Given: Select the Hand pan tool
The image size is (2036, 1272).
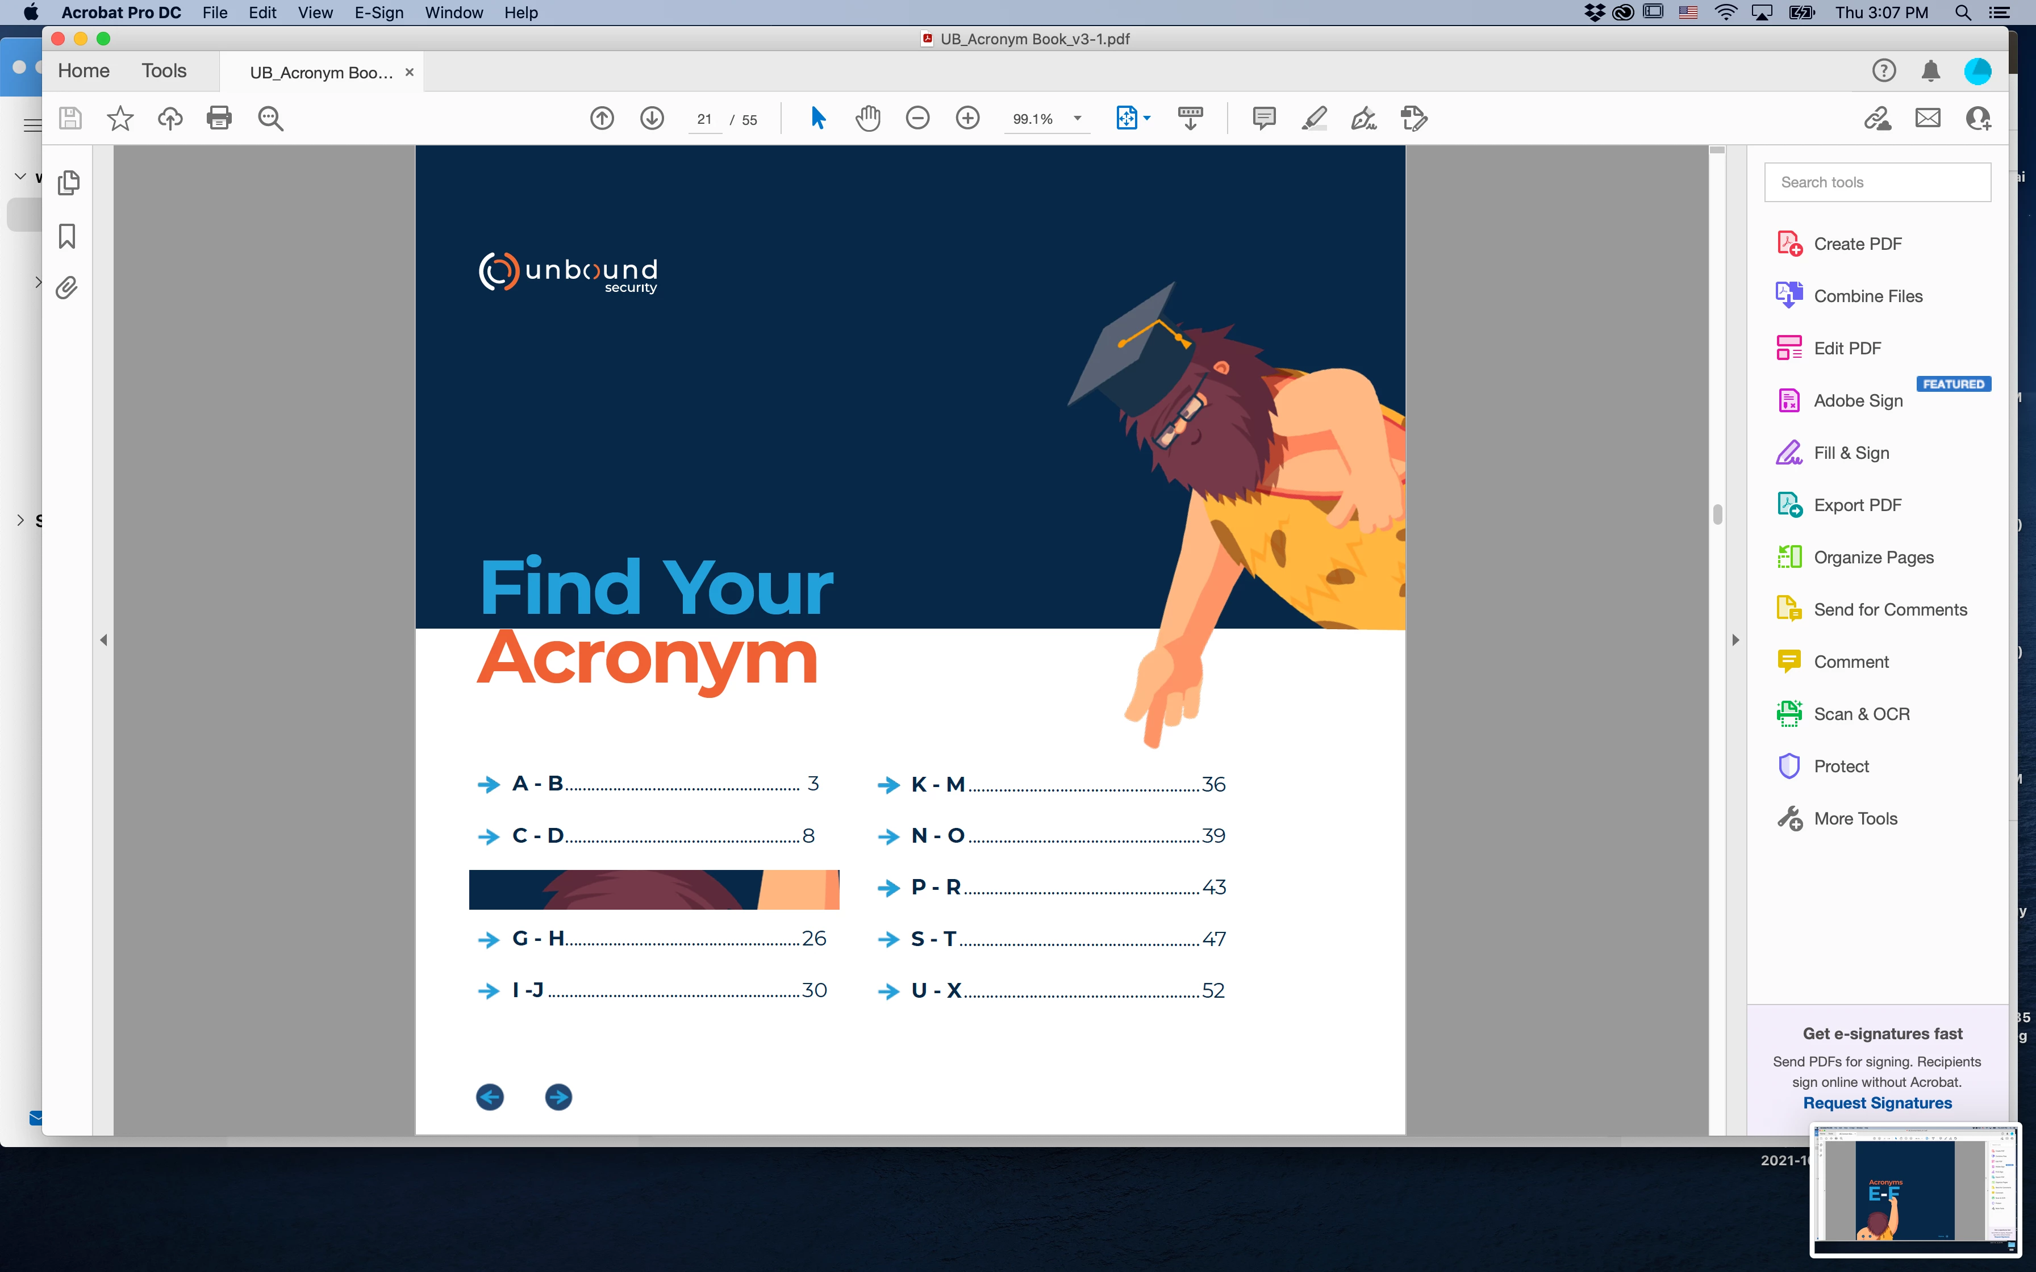Looking at the screenshot, I should [867, 119].
